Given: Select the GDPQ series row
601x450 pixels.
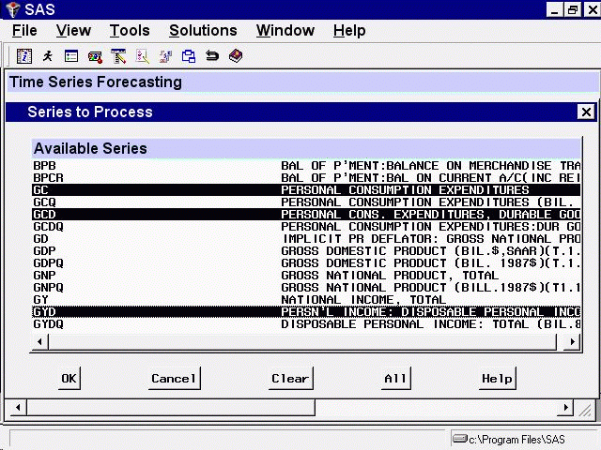Looking at the screenshot, I should tap(306, 263).
